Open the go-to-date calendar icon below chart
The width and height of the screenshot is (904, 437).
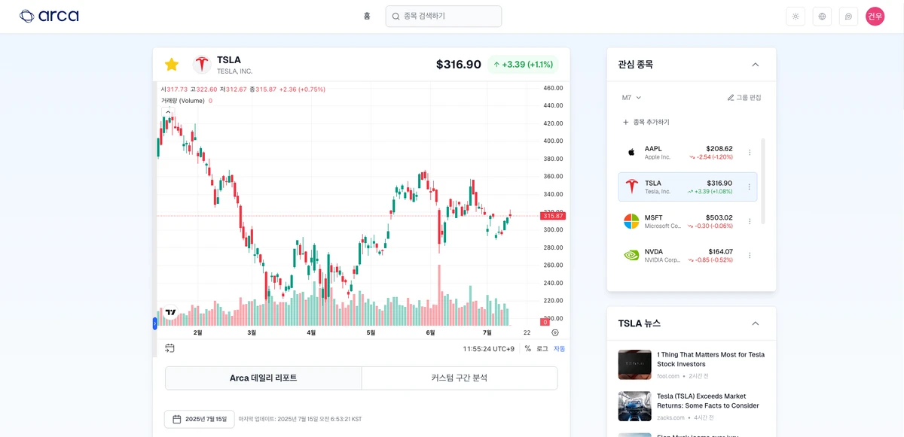(170, 348)
